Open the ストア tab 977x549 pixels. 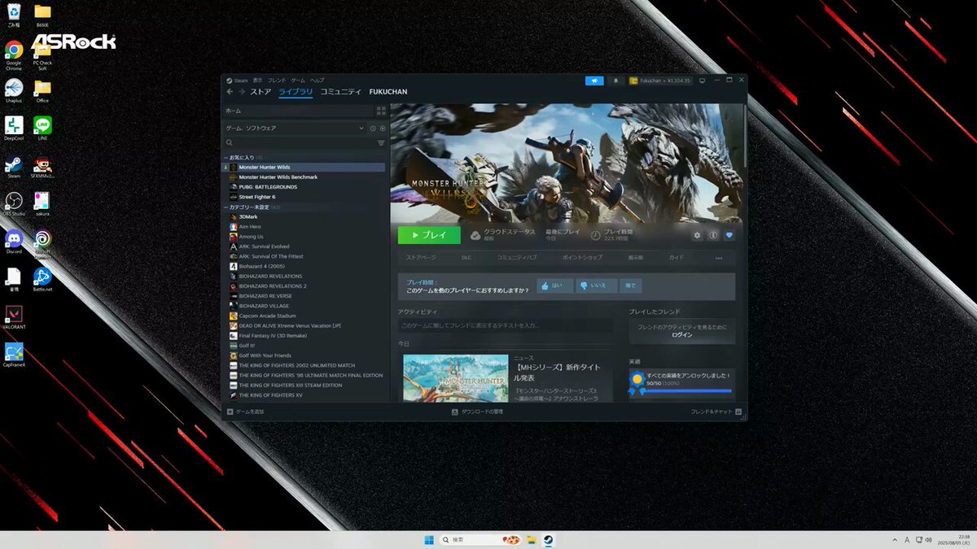261,92
